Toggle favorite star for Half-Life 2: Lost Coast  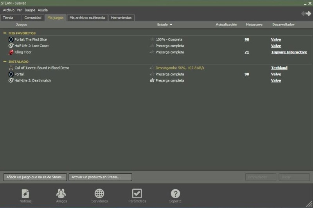point(152,46)
